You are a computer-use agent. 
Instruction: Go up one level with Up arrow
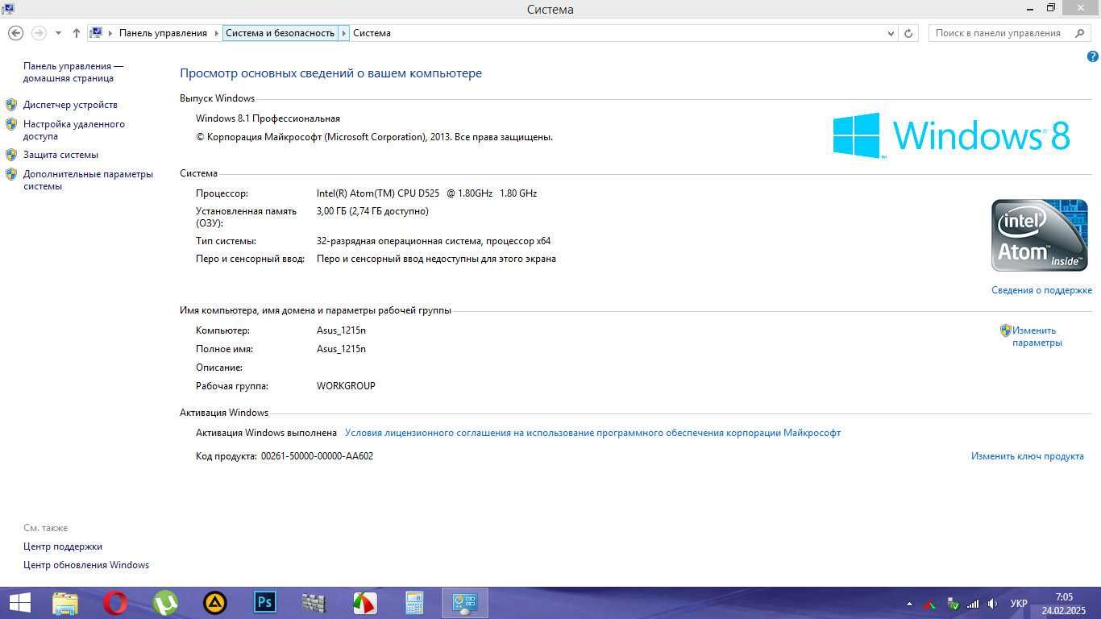pyautogui.click(x=76, y=33)
